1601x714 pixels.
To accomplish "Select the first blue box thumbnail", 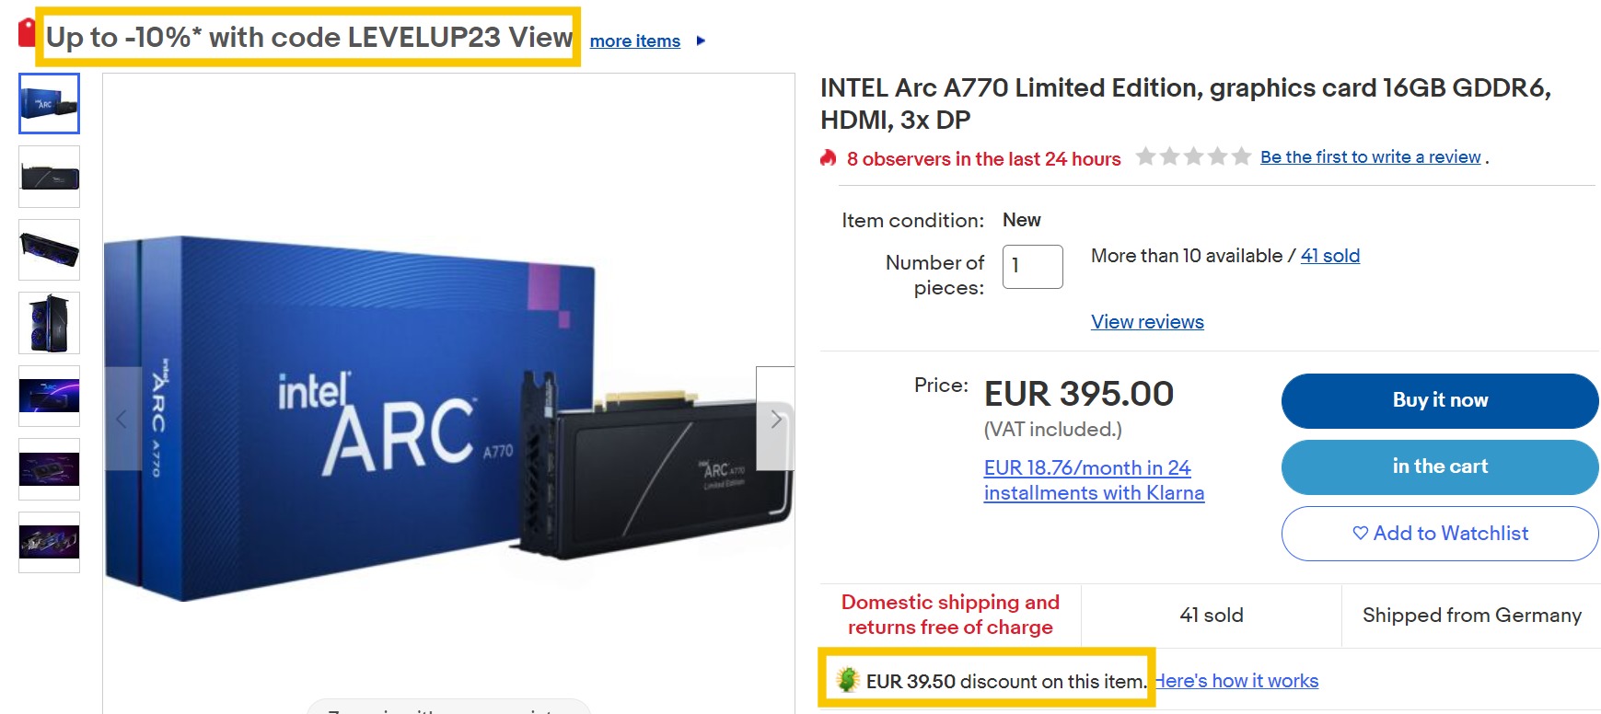I will (50, 104).
